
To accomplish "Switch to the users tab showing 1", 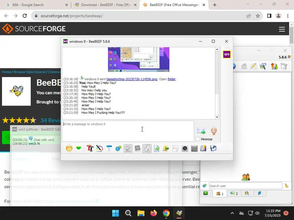I will point(220,193).
